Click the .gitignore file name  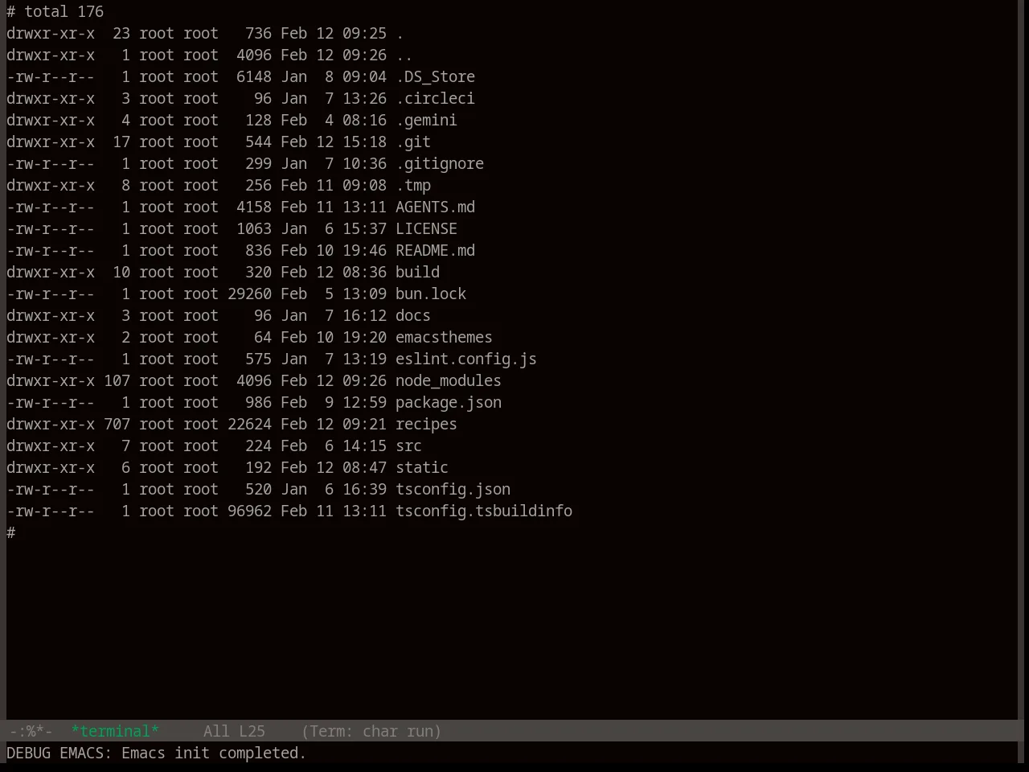click(440, 163)
